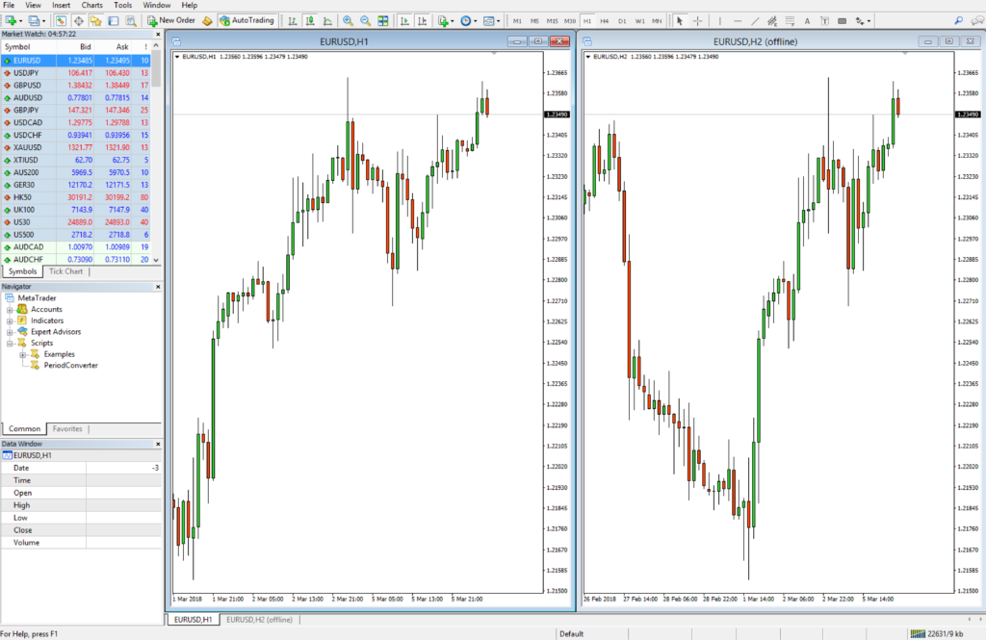This screenshot has height=640, width=986.
Task: Toggle chart auto scroll icon
Action: click(404, 21)
